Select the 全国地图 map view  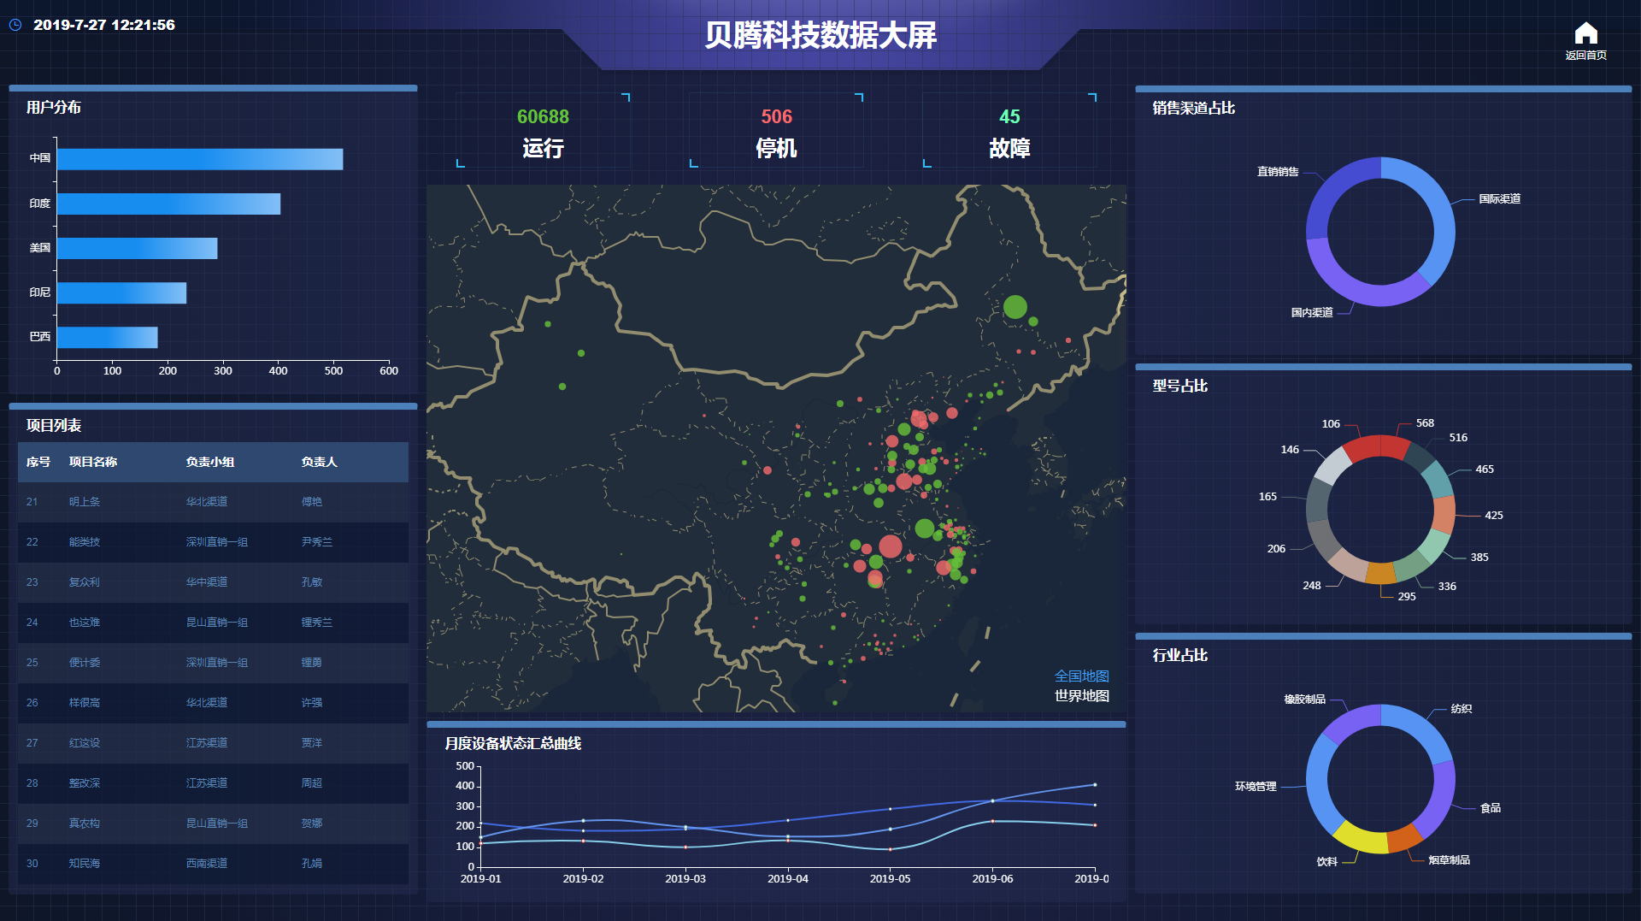(1081, 676)
